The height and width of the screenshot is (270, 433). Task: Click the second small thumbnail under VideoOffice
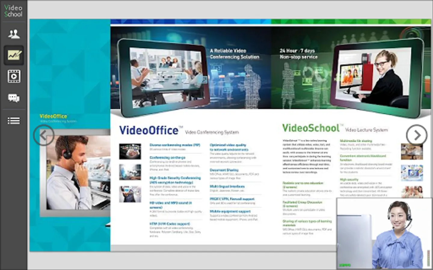[130, 172]
